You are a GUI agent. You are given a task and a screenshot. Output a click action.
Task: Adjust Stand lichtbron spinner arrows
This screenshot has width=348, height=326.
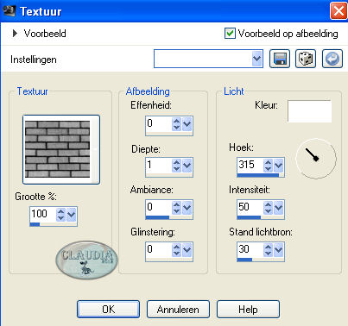pos(268,250)
